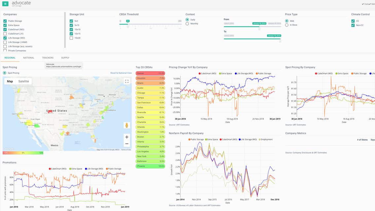Select Los Angeles in Top 20 CBSAs
375x211 pixels.
point(150,152)
